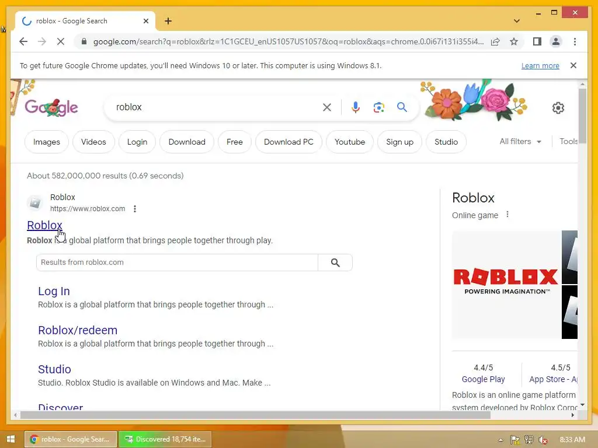Screen dimensions: 598x448
Task: Open the Roblox/redeem sitelink
Action: (x=78, y=330)
